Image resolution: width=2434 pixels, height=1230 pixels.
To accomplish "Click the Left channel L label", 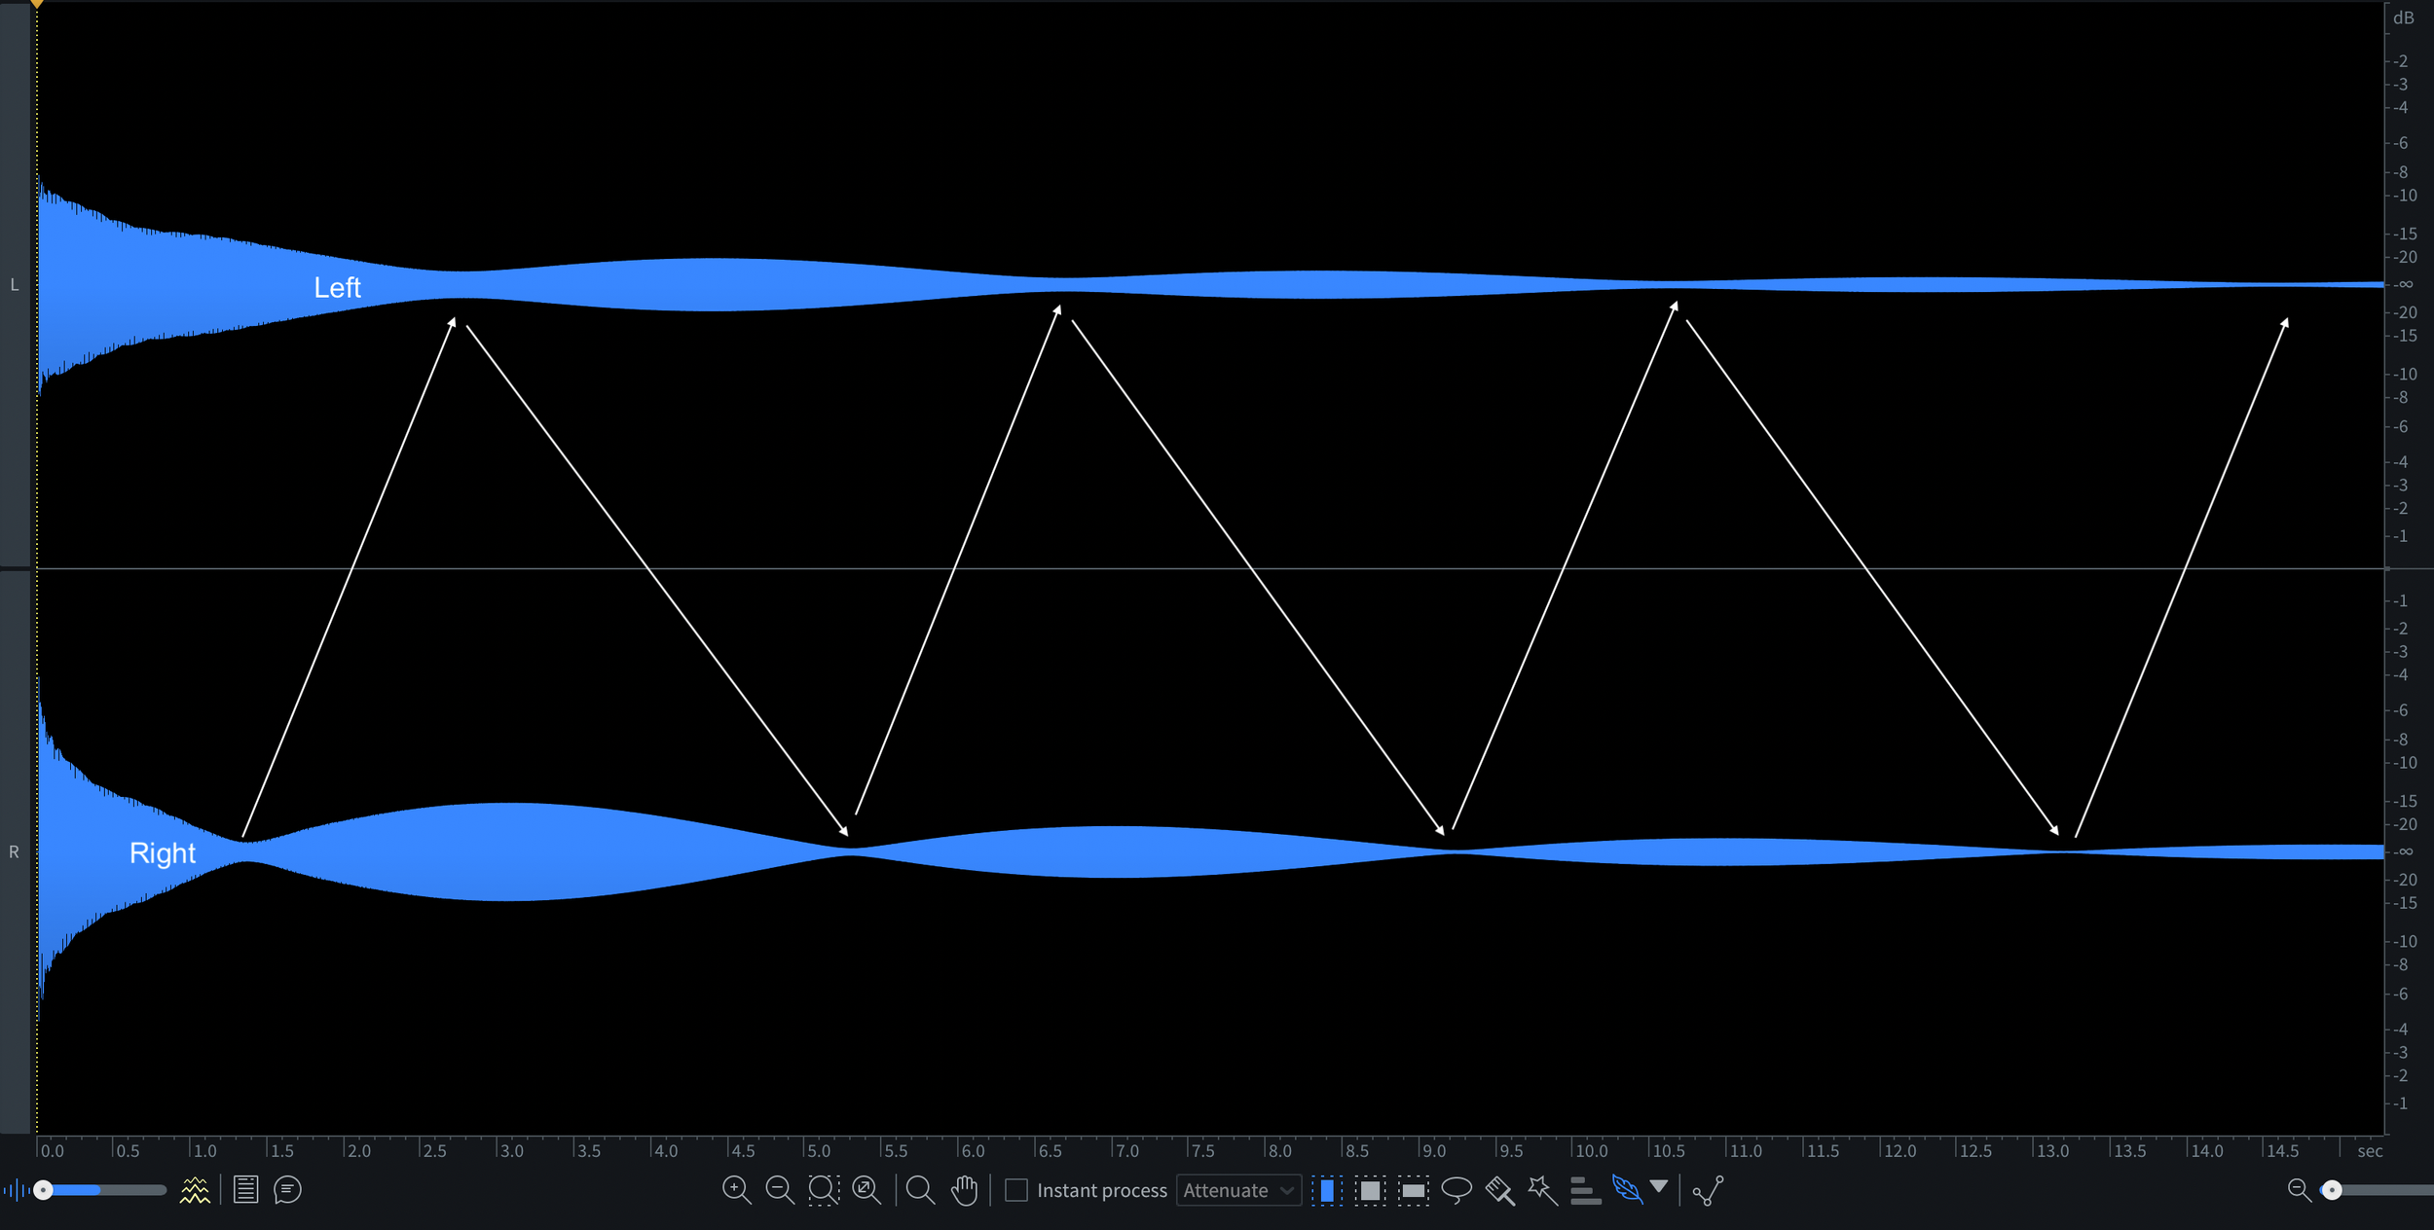I will coord(14,285).
